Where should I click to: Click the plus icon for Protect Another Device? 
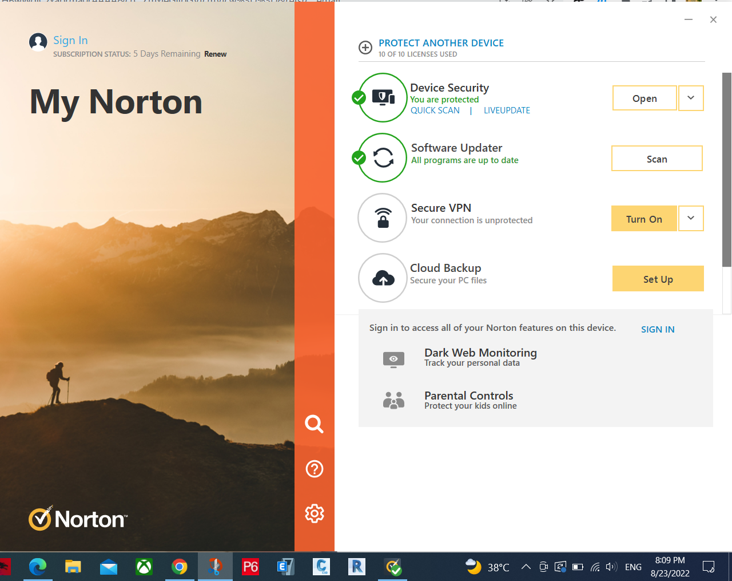(365, 48)
